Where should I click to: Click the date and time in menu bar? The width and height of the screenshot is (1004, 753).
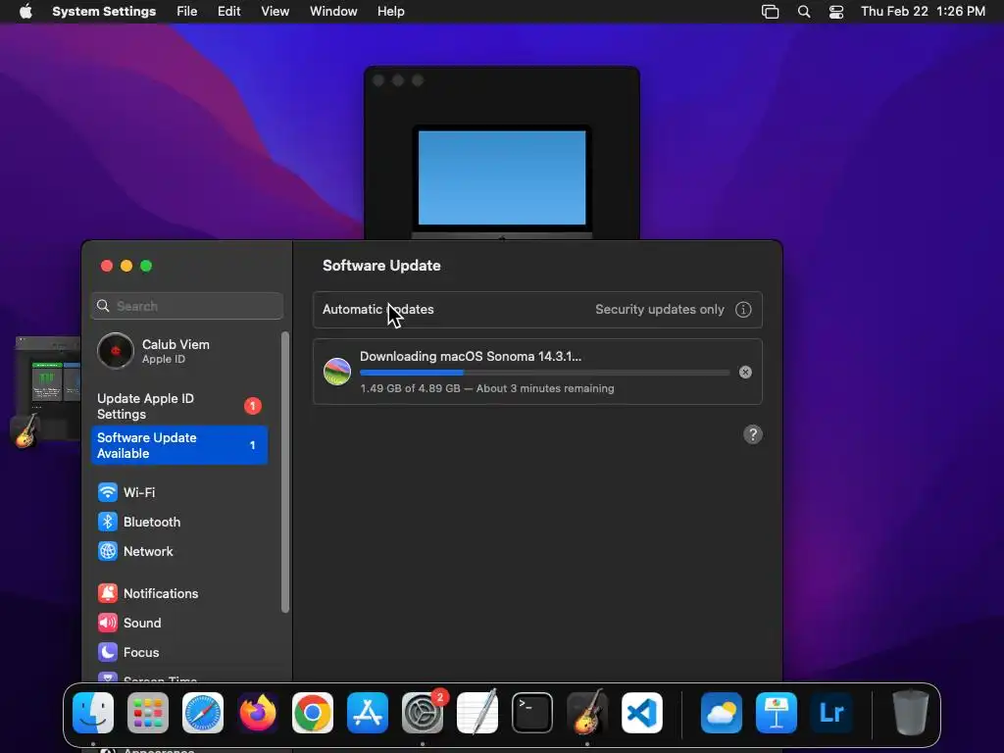click(x=923, y=12)
